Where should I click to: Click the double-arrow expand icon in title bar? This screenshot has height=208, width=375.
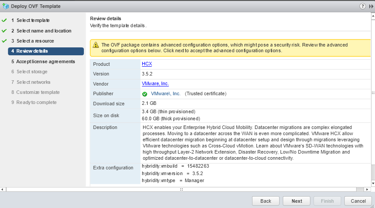371,7
